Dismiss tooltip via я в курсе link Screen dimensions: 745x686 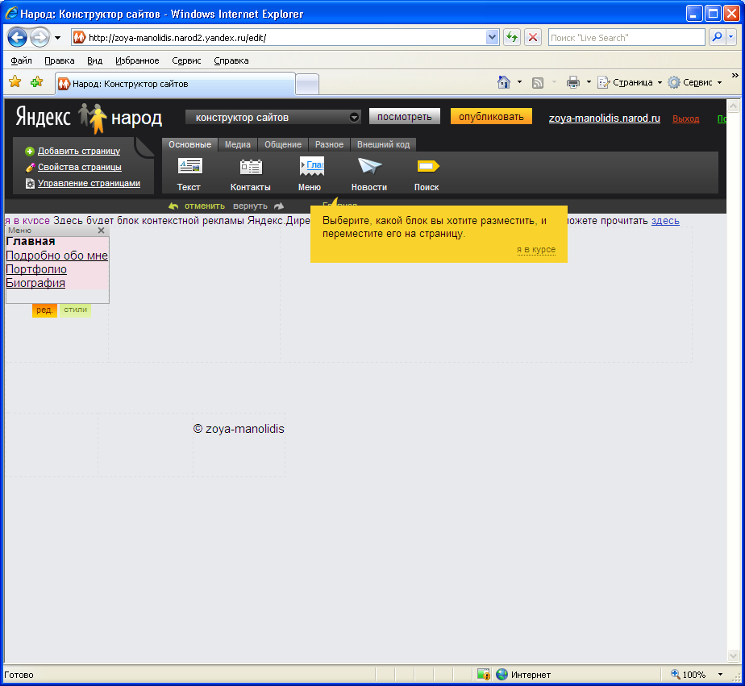coord(536,249)
